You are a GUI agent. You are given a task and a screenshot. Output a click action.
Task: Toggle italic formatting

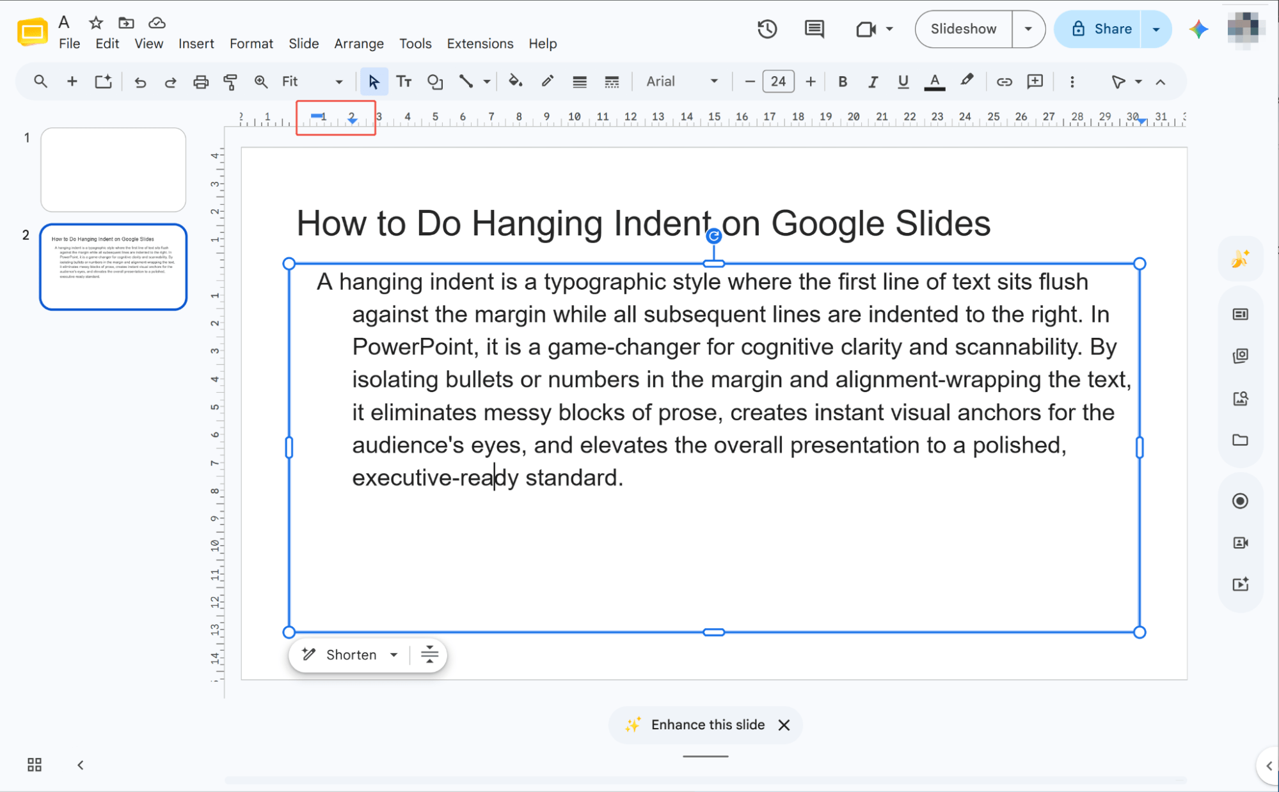point(873,82)
